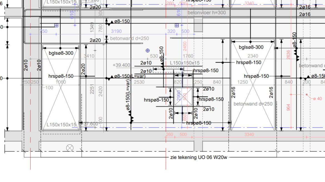The width and height of the screenshot is (325, 182).
Task: Select the L150x150x15 label near 37.600
Action: coord(61,125)
